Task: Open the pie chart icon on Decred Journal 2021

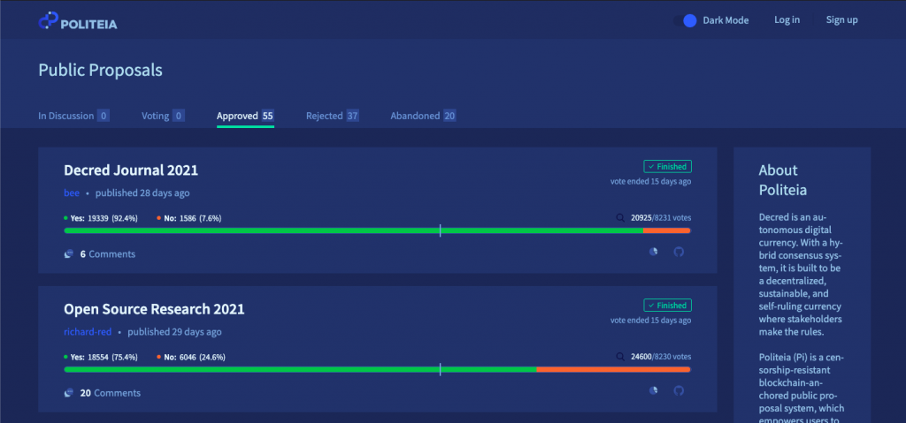Action: 654,252
